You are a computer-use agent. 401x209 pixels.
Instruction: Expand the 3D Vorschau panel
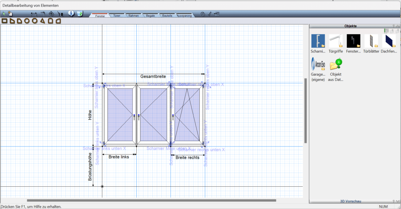tap(397, 201)
